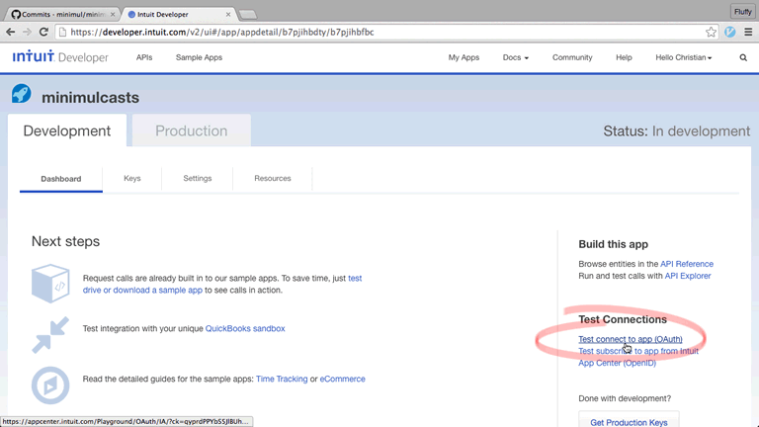759x427 pixels.
Task: Click the browser forward arrow
Action: (x=27, y=32)
